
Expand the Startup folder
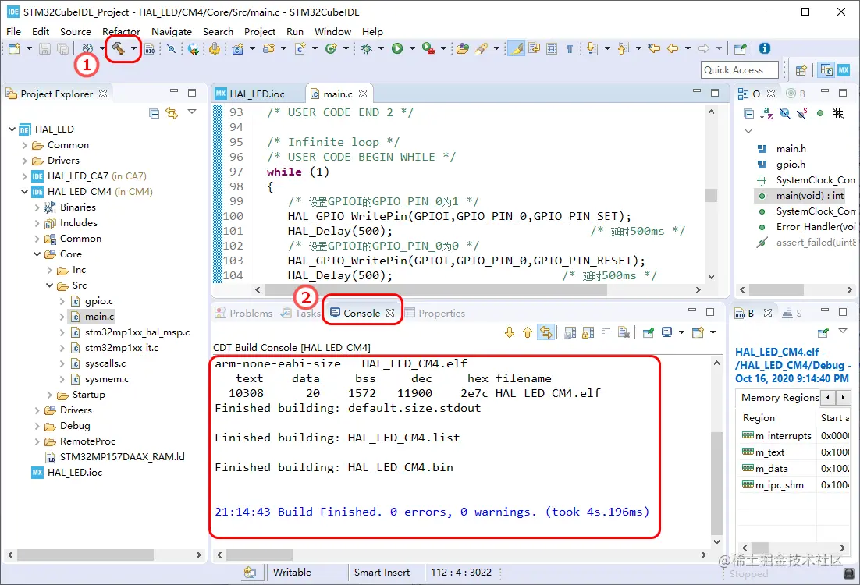click(49, 395)
